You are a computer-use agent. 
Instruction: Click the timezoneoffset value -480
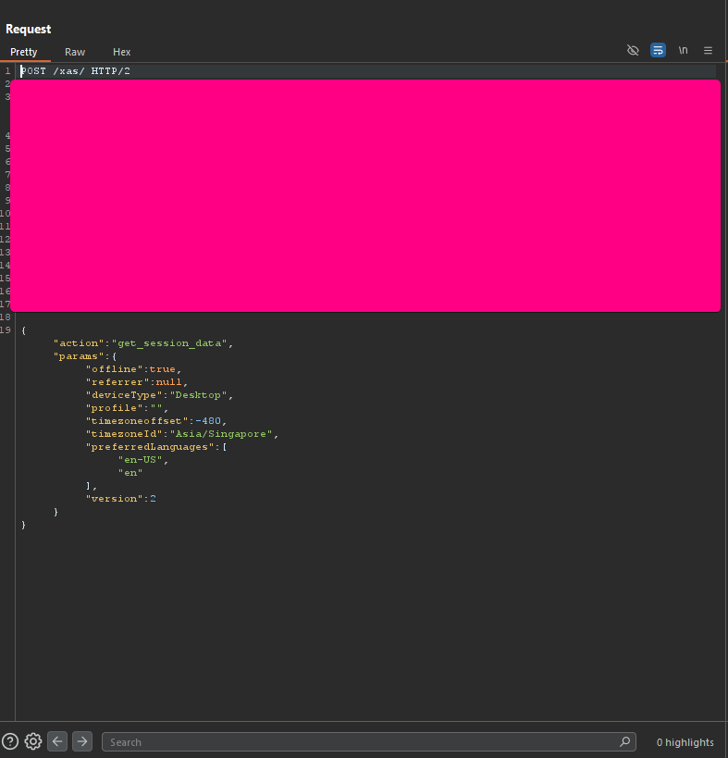[211, 421]
